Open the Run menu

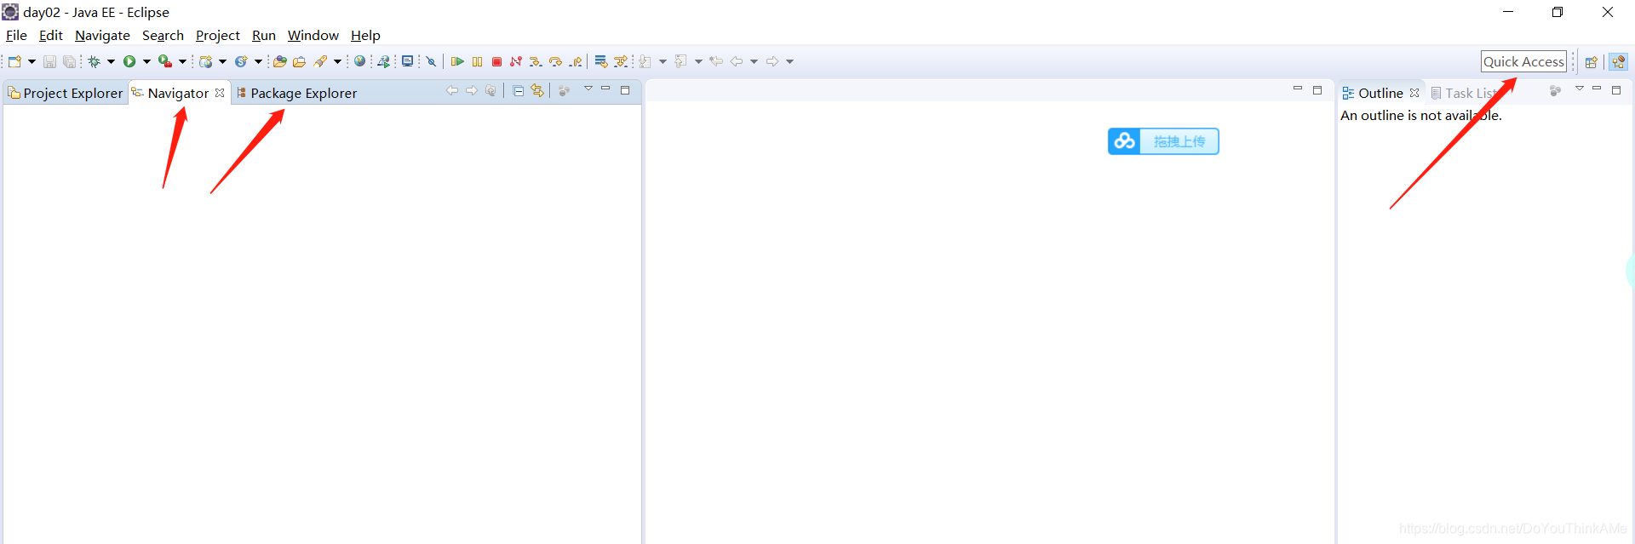[264, 36]
